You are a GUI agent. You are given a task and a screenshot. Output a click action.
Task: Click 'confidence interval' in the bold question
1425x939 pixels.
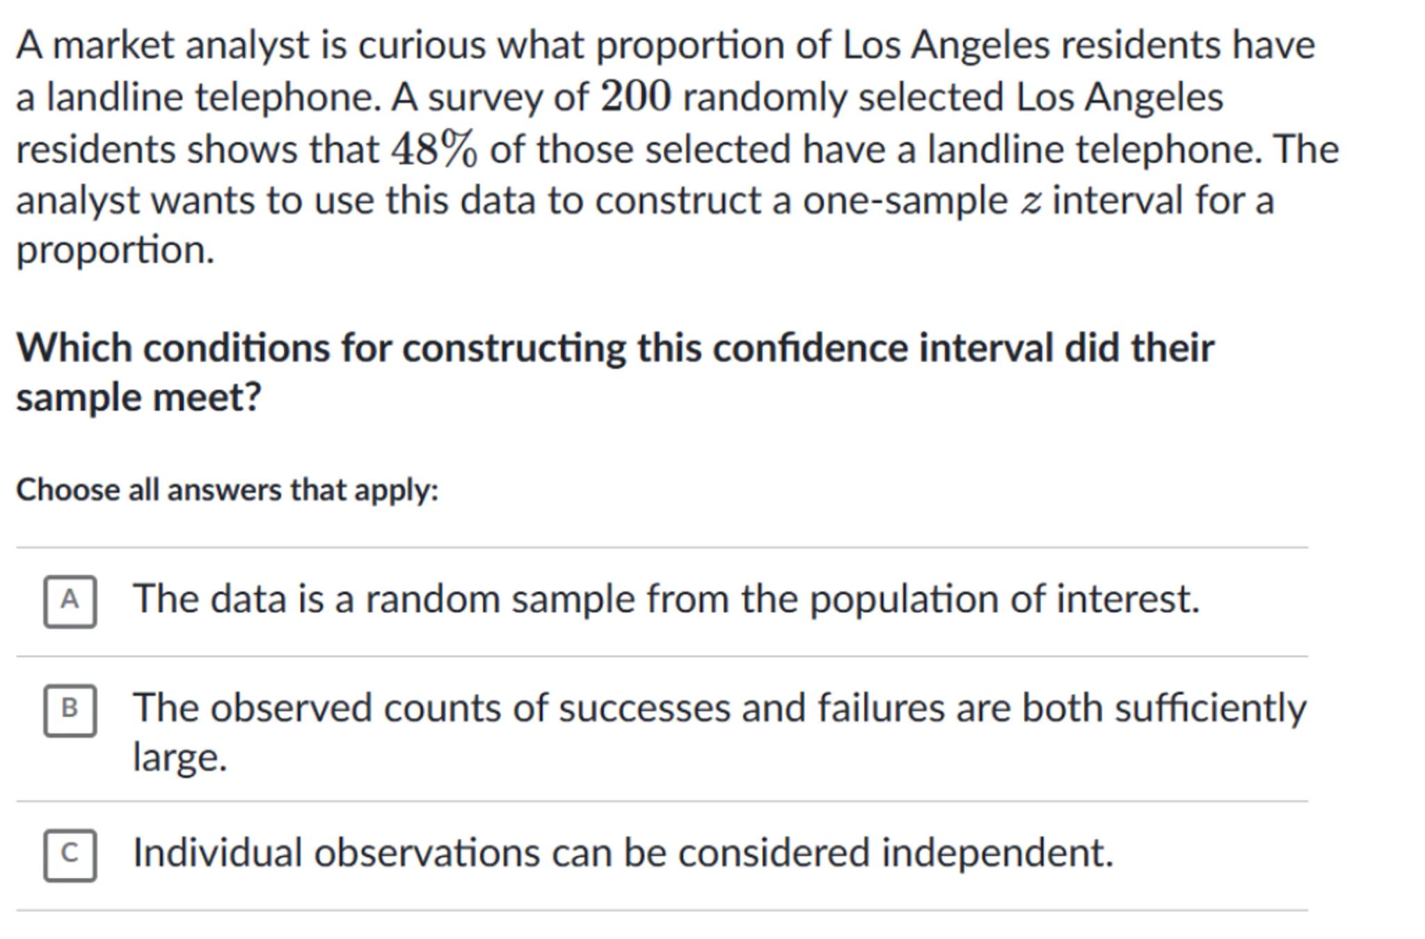(x=882, y=347)
